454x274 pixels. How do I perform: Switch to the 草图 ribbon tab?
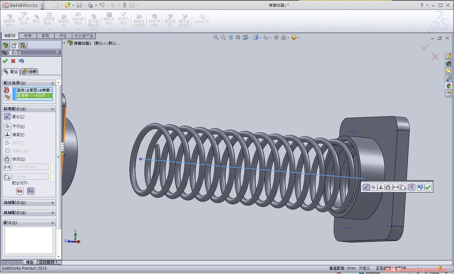(45, 36)
